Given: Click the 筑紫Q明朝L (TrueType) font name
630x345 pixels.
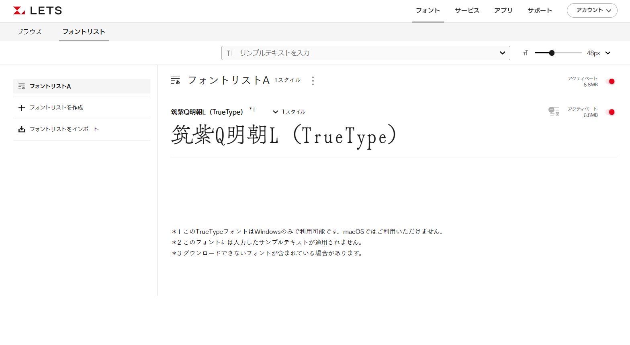Looking at the screenshot, I should click(x=207, y=112).
